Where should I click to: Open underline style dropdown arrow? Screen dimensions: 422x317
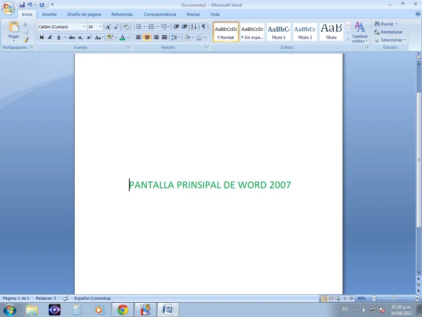click(65, 37)
